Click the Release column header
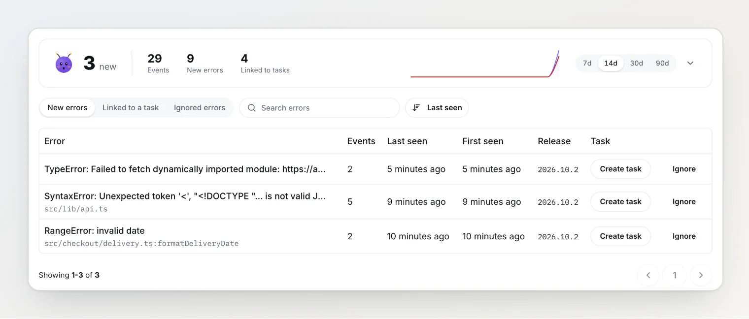The width and height of the screenshot is (749, 319). [554, 141]
